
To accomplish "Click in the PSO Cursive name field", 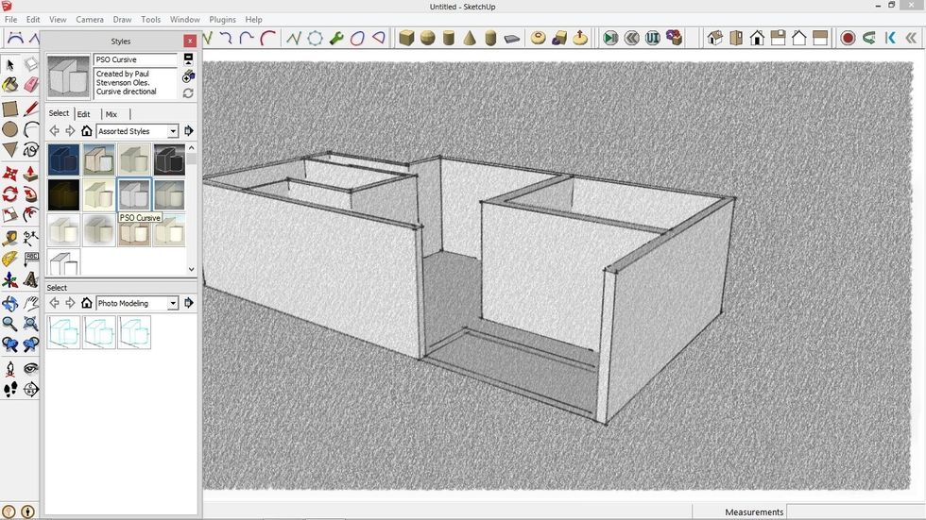I will pyautogui.click(x=135, y=59).
